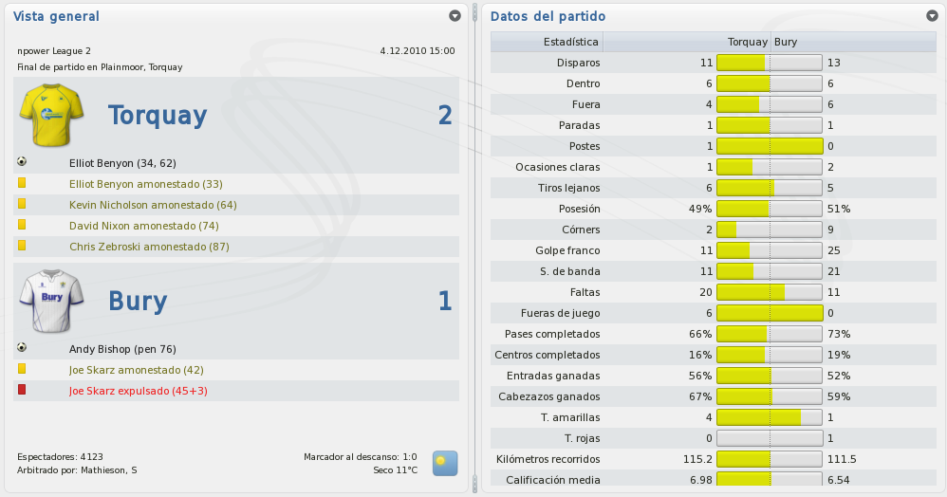Click the Posesión comparison bar
The width and height of the screenshot is (947, 497).
[770, 209]
